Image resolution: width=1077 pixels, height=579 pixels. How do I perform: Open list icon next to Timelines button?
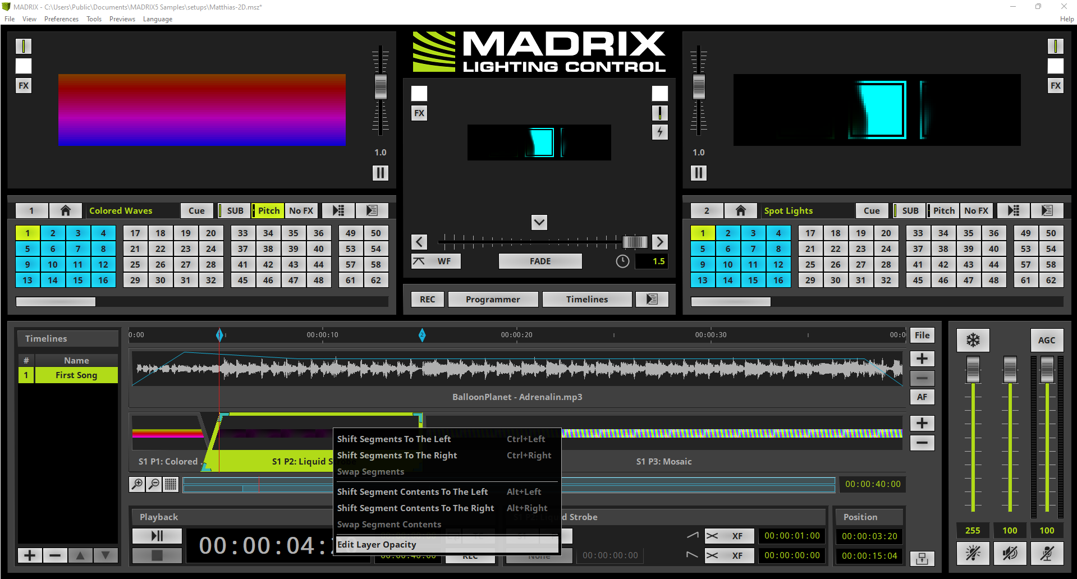tap(652, 299)
